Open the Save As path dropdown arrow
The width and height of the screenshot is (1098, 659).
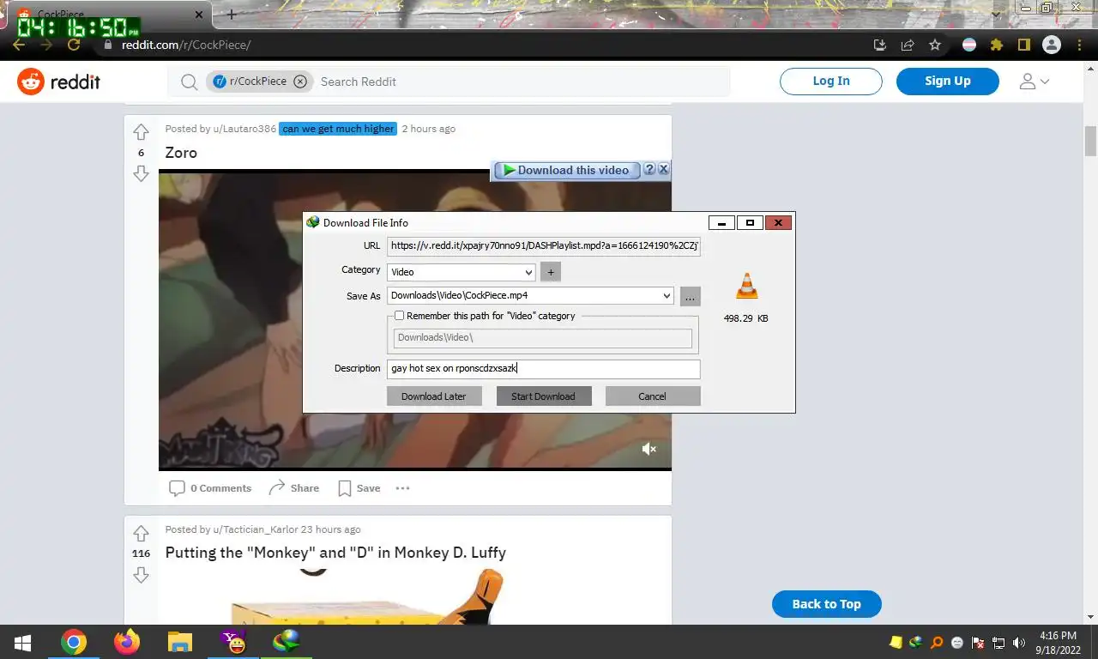click(667, 296)
